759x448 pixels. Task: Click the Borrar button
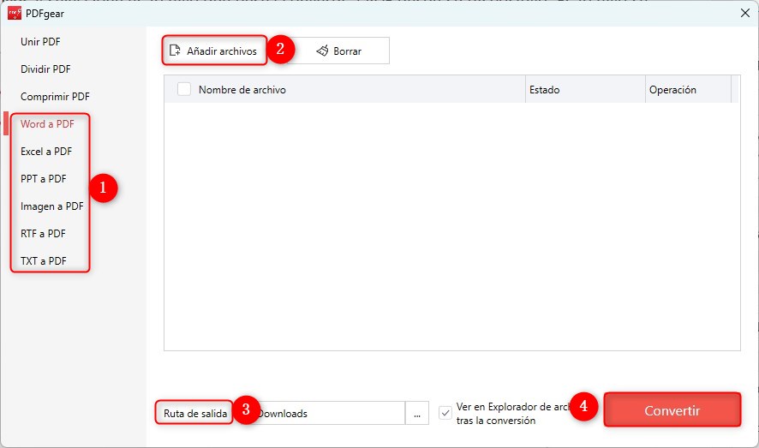pyautogui.click(x=339, y=51)
